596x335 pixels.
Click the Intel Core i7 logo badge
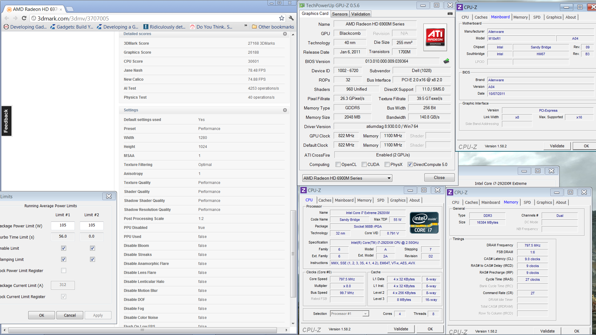[424, 223]
